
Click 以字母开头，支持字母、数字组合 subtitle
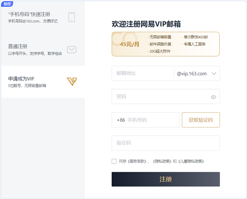pos(35,53)
